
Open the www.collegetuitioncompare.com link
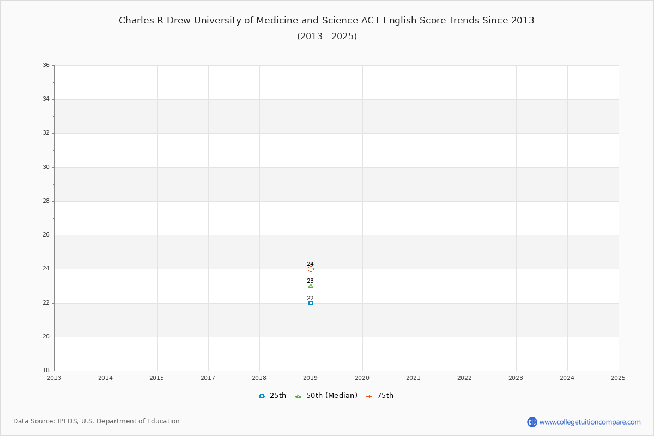[x=590, y=422]
